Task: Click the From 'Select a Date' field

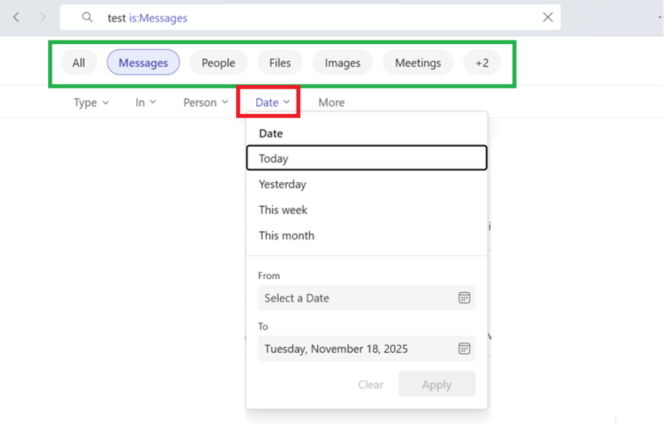Action: pos(367,298)
